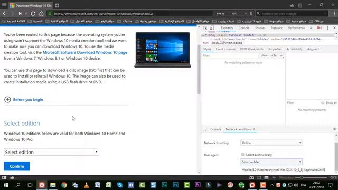Open the Vivaldi main menu icon
Screen dimensions: 338x190
4,5
